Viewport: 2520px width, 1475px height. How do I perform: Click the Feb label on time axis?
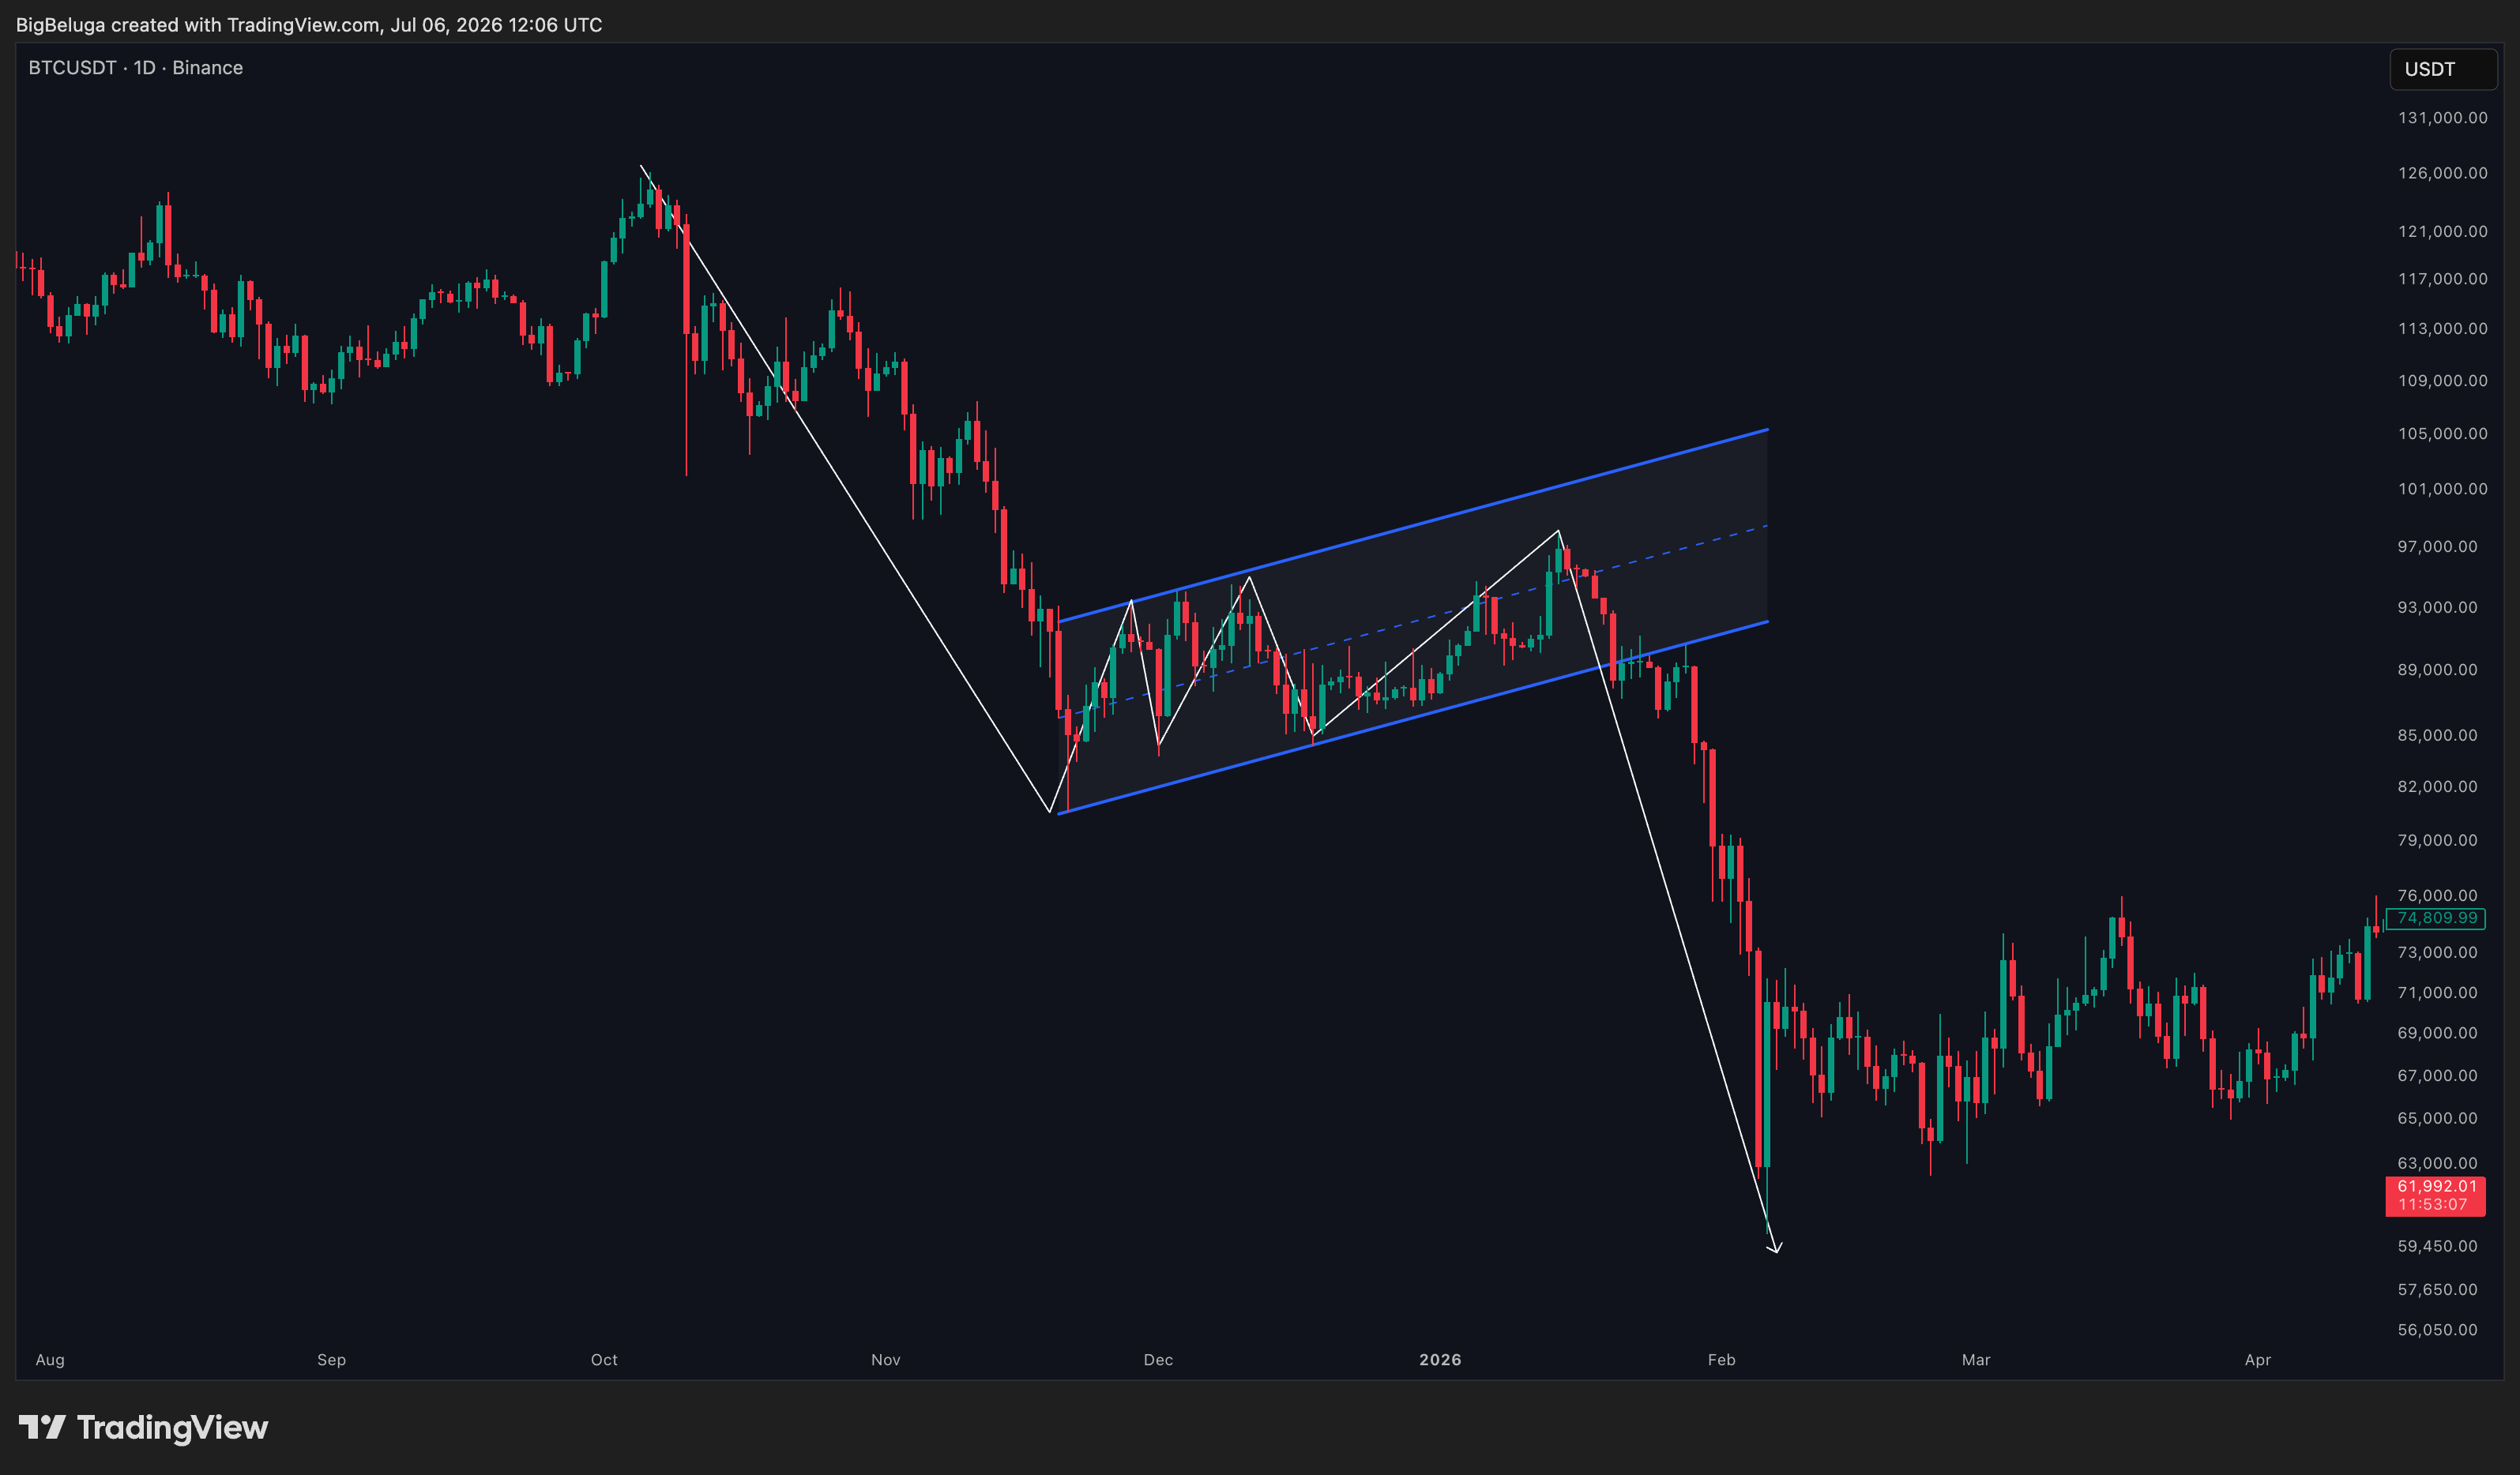pos(1721,1360)
